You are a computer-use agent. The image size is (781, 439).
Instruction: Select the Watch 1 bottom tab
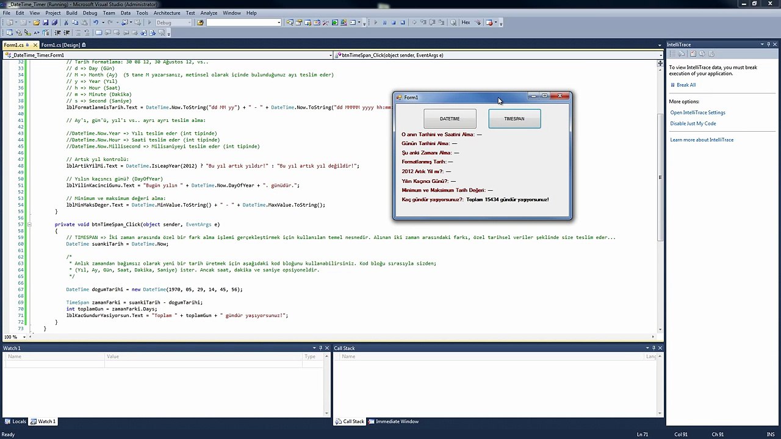tap(43, 421)
